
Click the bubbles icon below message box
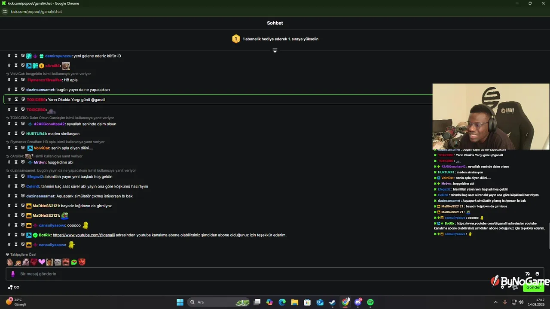click(x=10, y=288)
